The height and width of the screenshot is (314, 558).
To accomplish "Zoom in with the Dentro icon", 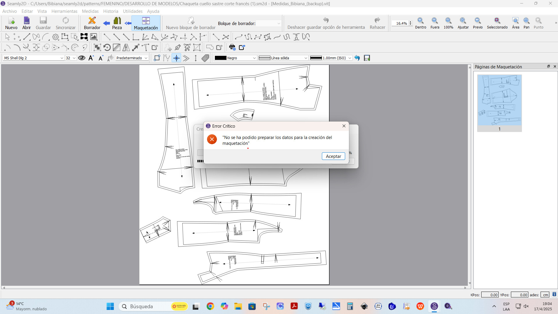I will [x=420, y=23].
